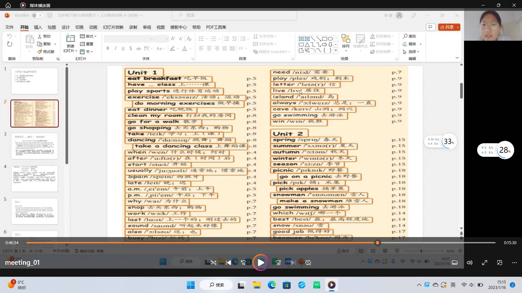
Task: Open the Windows taskbar search box
Action: coord(216,285)
